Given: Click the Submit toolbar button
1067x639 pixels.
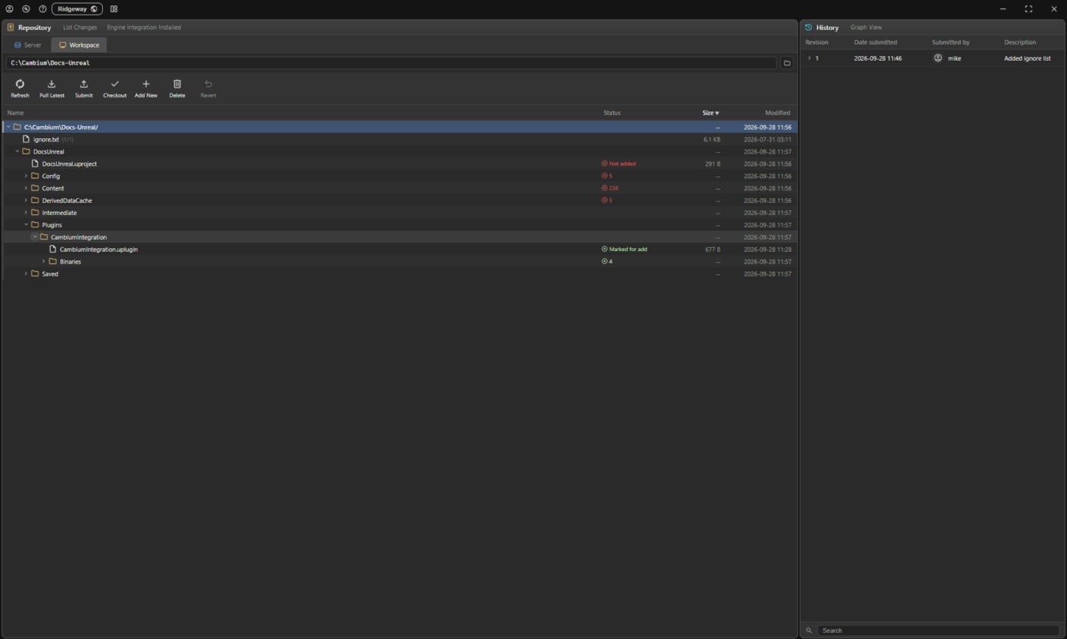Looking at the screenshot, I should (x=84, y=88).
